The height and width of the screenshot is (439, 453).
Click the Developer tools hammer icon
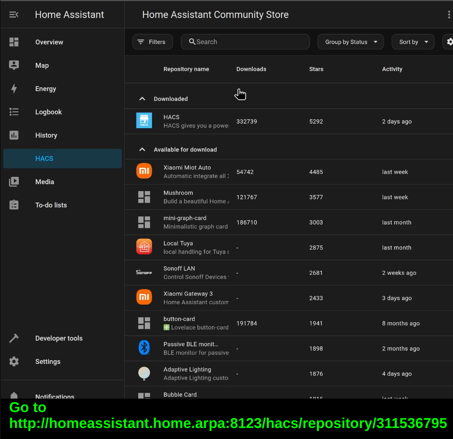click(14, 338)
